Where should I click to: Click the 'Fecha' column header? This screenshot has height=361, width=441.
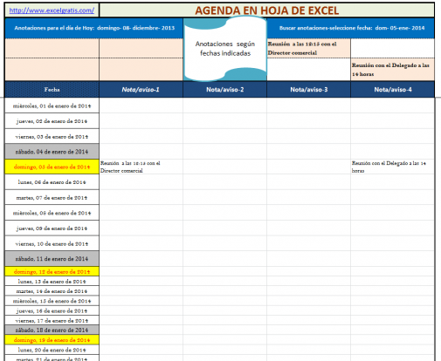click(x=52, y=90)
